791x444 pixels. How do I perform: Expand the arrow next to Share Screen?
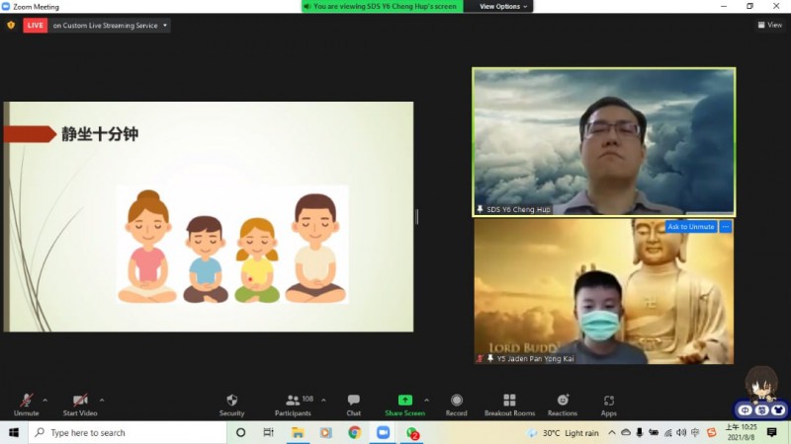[x=425, y=400]
